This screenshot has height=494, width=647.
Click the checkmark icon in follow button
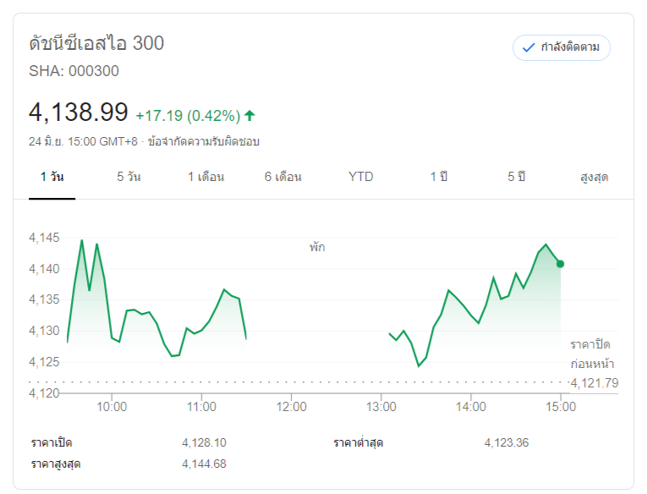click(529, 47)
